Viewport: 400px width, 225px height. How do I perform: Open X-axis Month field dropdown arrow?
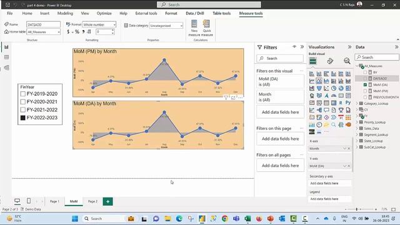(344, 149)
